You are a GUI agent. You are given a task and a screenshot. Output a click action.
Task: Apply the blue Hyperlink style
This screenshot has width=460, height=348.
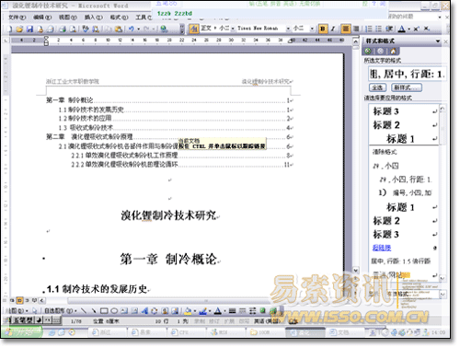tap(382, 248)
